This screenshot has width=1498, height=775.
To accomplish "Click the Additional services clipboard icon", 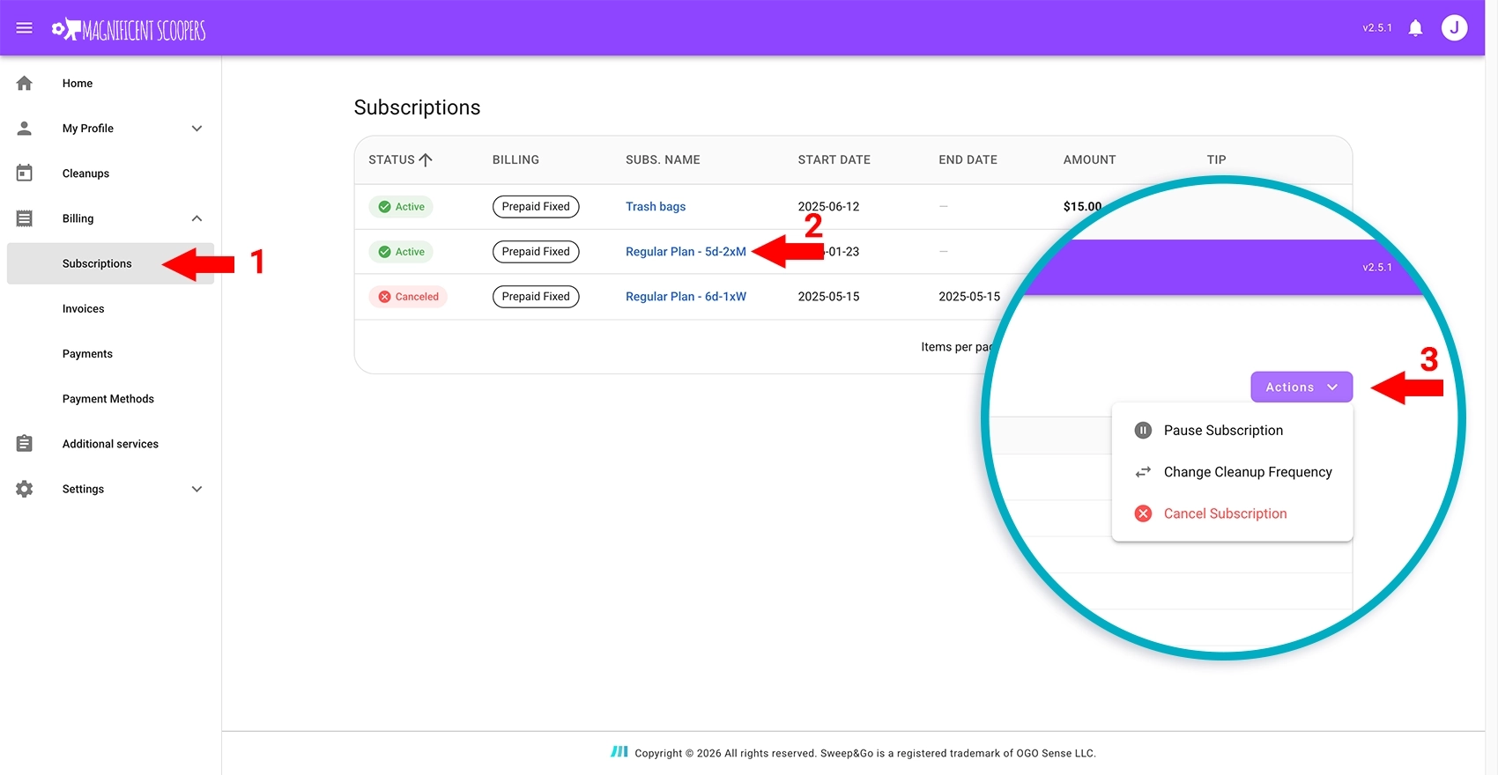I will click(25, 444).
